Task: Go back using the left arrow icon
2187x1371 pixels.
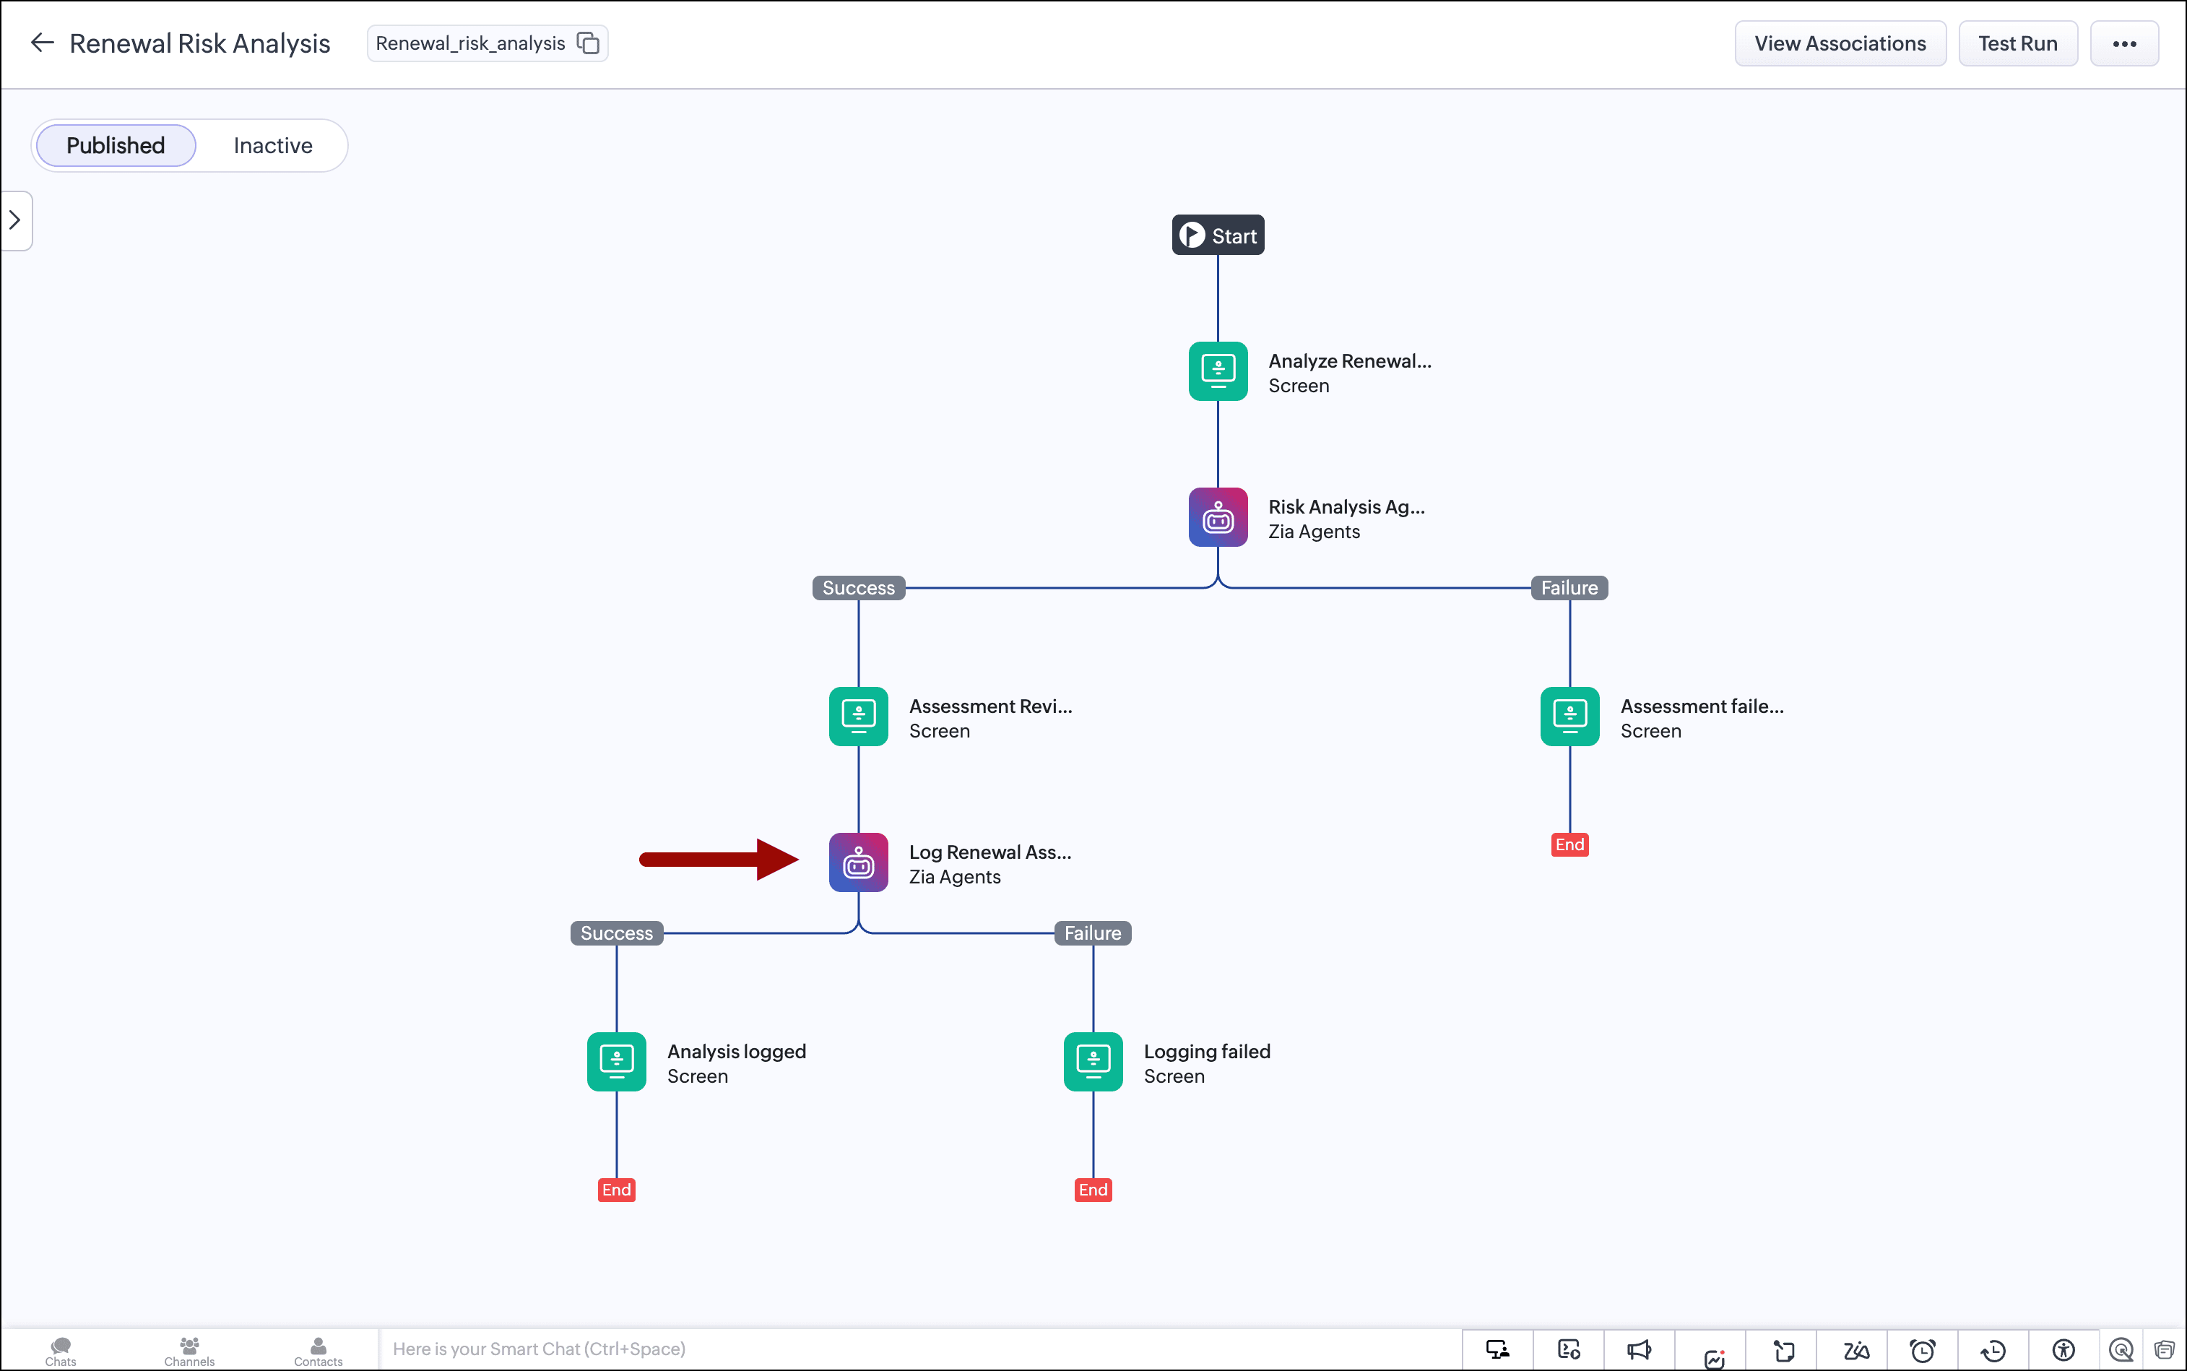Action: pos(42,43)
